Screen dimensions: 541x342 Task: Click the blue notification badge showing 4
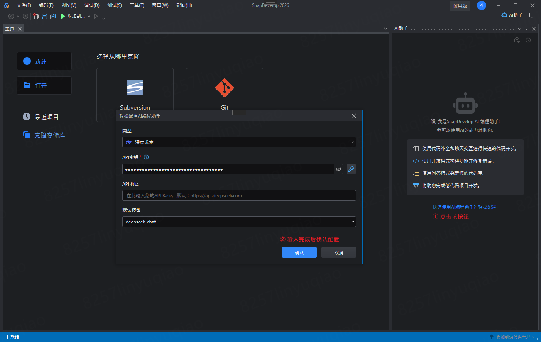[481, 5]
